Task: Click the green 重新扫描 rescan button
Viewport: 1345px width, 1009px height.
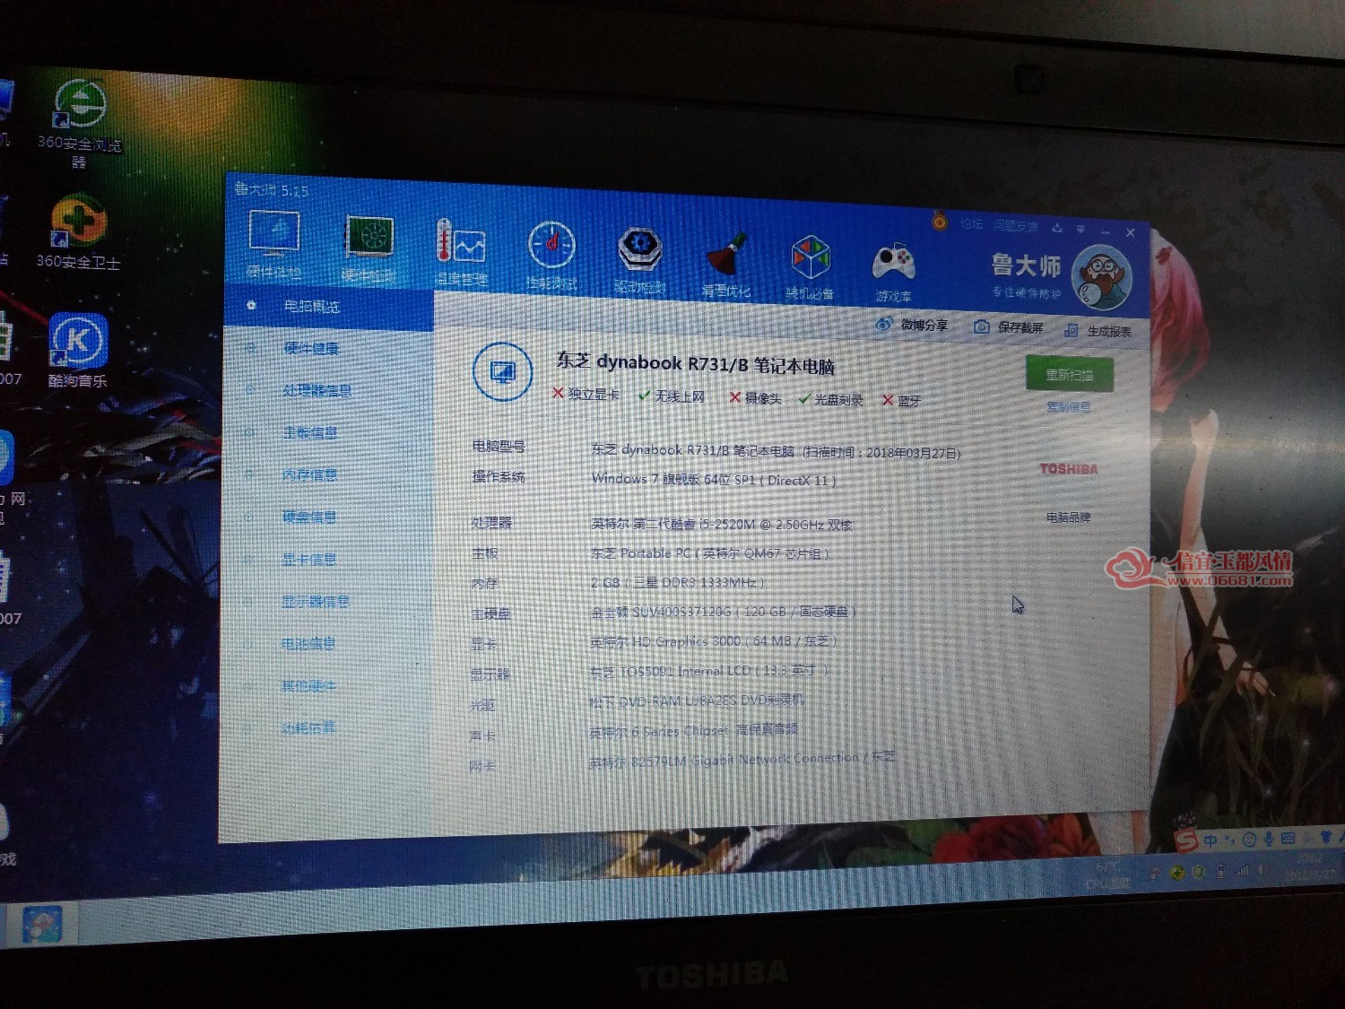Action: (1070, 375)
